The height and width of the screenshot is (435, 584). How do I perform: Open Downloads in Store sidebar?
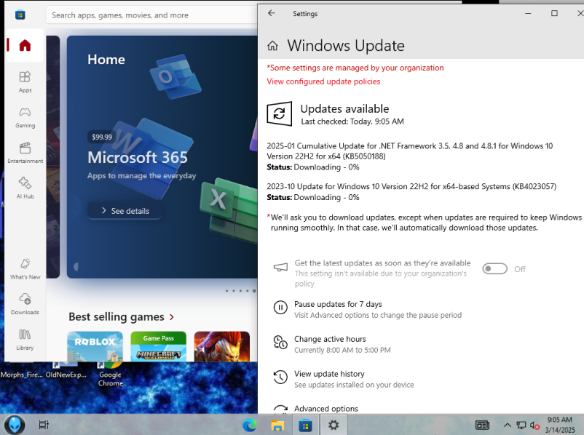pyautogui.click(x=25, y=304)
